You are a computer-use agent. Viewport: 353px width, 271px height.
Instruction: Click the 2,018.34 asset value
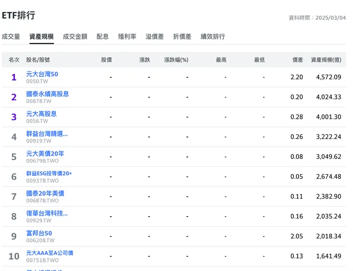tap(329, 236)
